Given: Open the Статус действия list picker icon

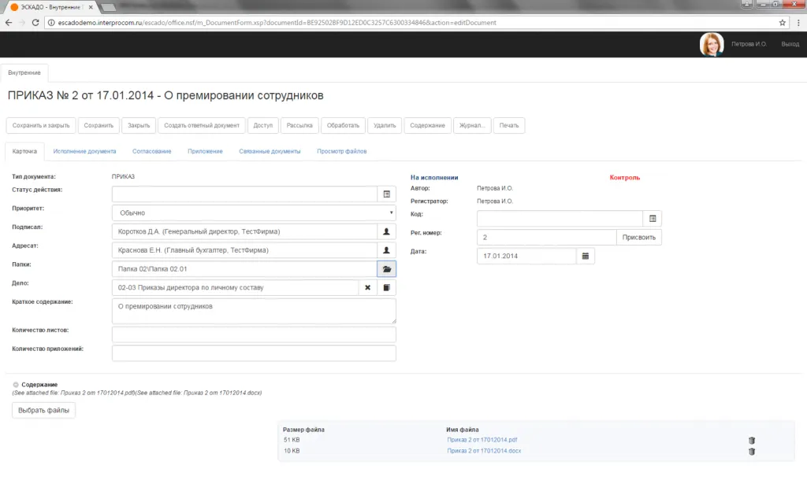Looking at the screenshot, I should click(x=386, y=194).
